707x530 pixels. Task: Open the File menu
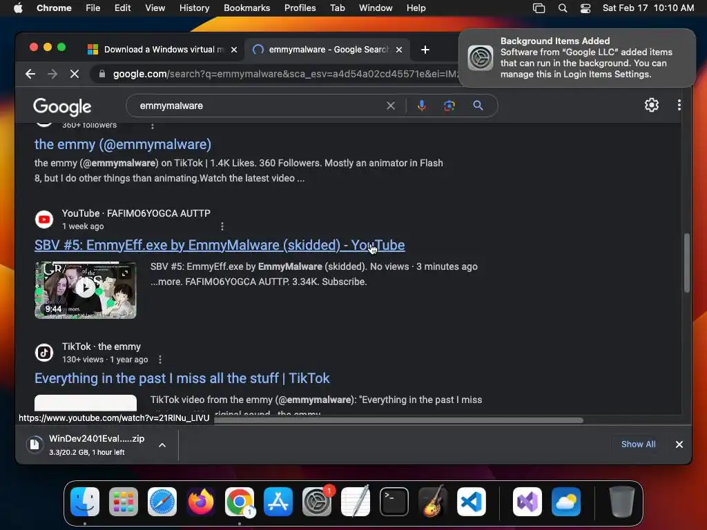click(x=93, y=8)
